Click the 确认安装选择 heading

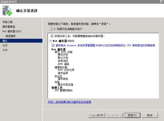tap(27, 11)
